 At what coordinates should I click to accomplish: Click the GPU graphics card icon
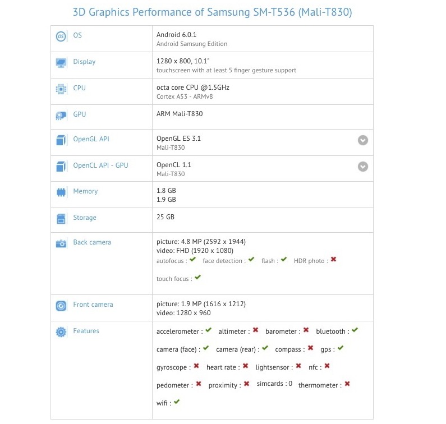(61, 116)
